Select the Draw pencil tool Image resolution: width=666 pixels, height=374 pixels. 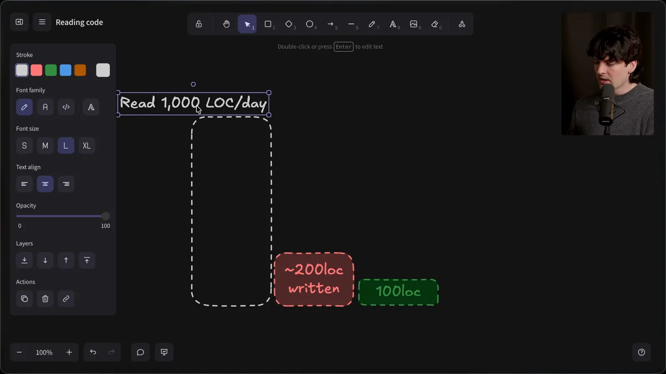[x=372, y=24]
